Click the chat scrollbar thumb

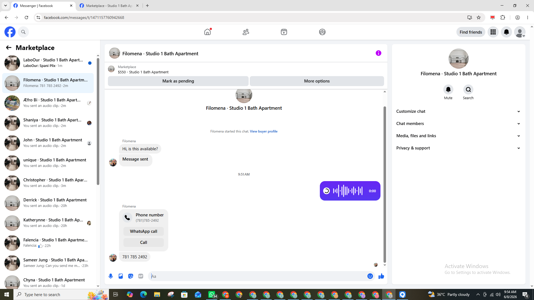(x=385, y=184)
